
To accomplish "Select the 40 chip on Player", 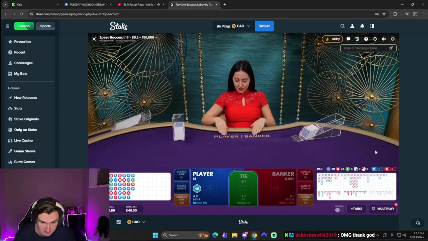I will click(197, 188).
